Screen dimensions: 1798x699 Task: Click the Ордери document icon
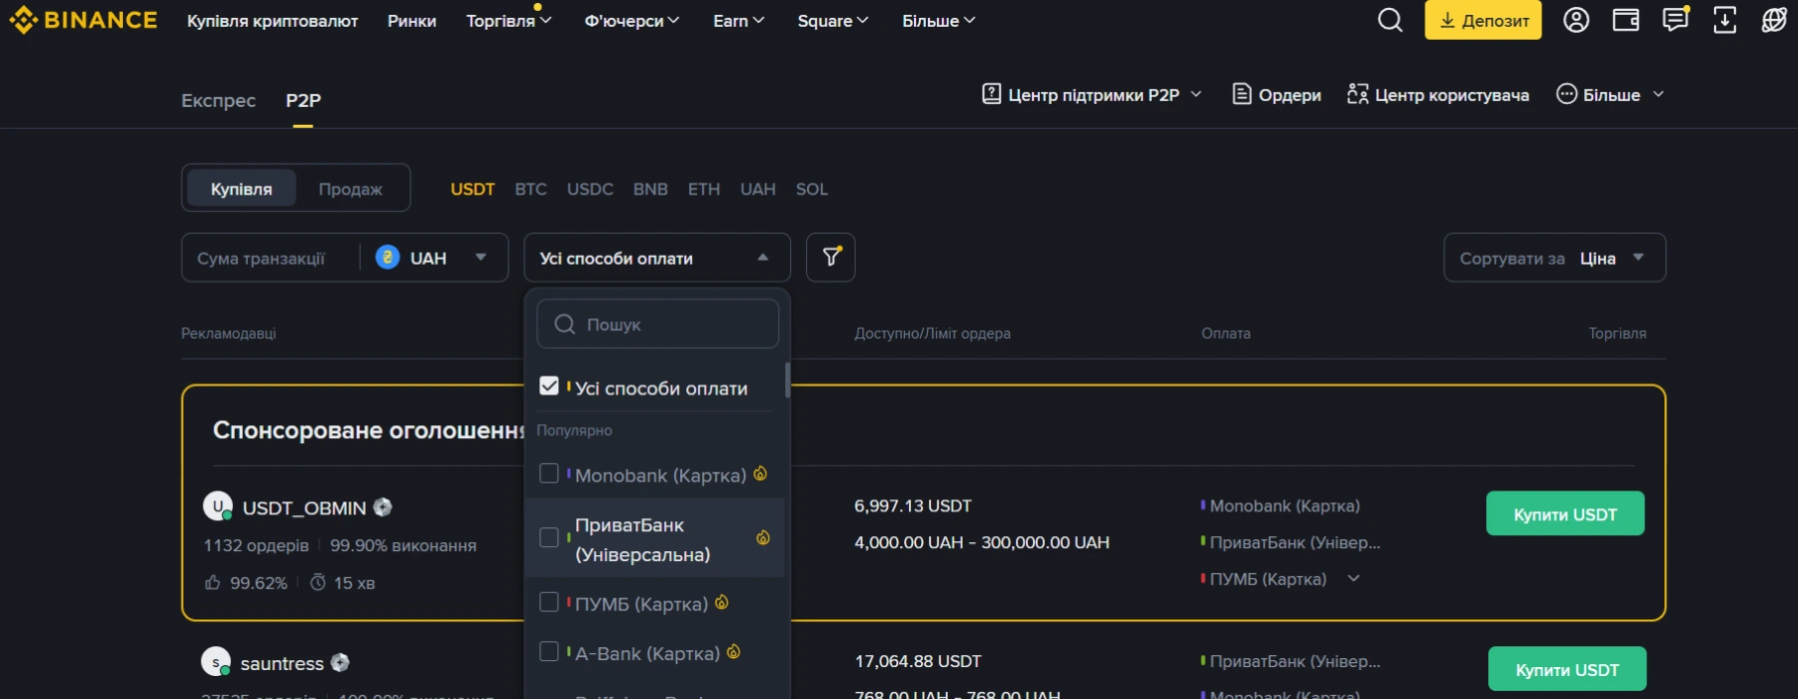click(1242, 94)
